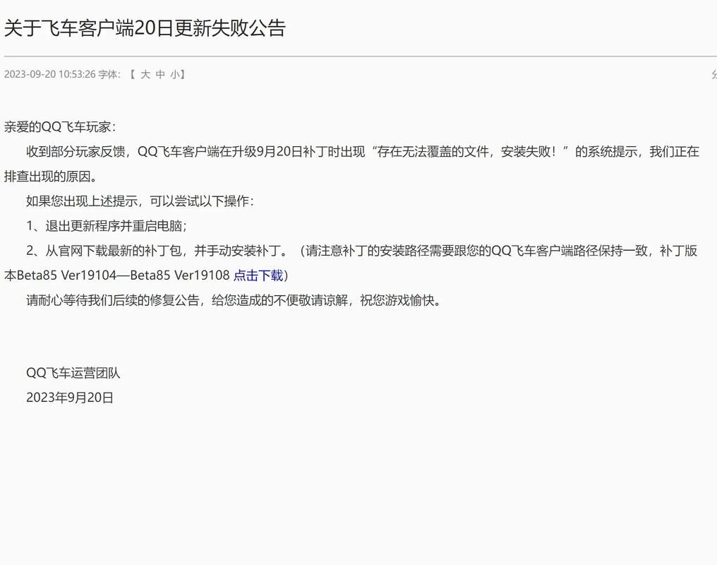Open the 点击下载 patch download link
This screenshot has width=717, height=565.
(258, 275)
